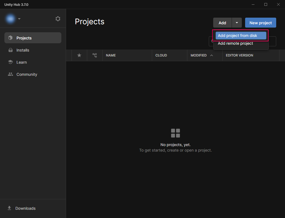
Task: Choose Add project from disk
Action: (x=241, y=36)
